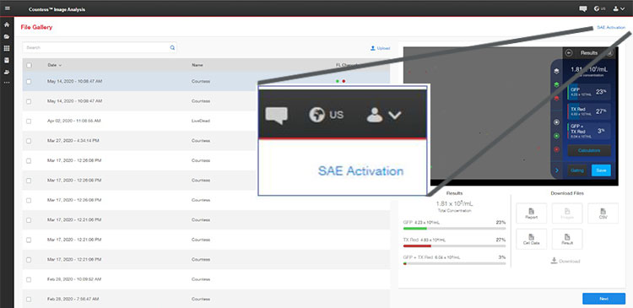Viewport: 633px width, 308px height.
Task: Select the Images download tile
Action: [x=567, y=213]
